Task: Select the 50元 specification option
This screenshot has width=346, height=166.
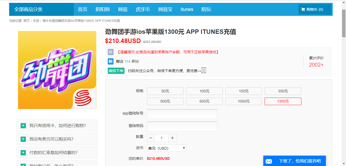Action: tap(165, 91)
